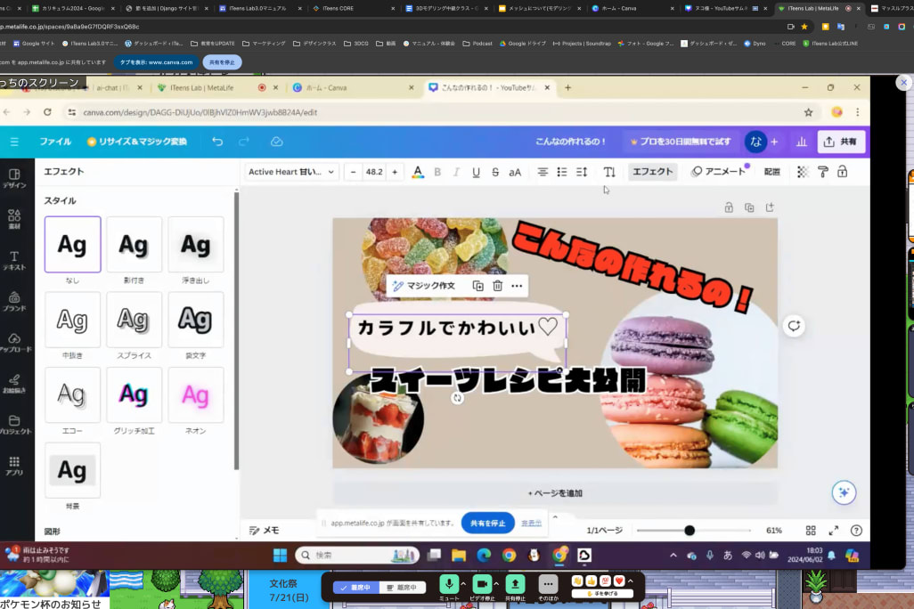The height and width of the screenshot is (609, 914).
Task: Expand the camera options chevron in MetaLife
Action: point(496,583)
